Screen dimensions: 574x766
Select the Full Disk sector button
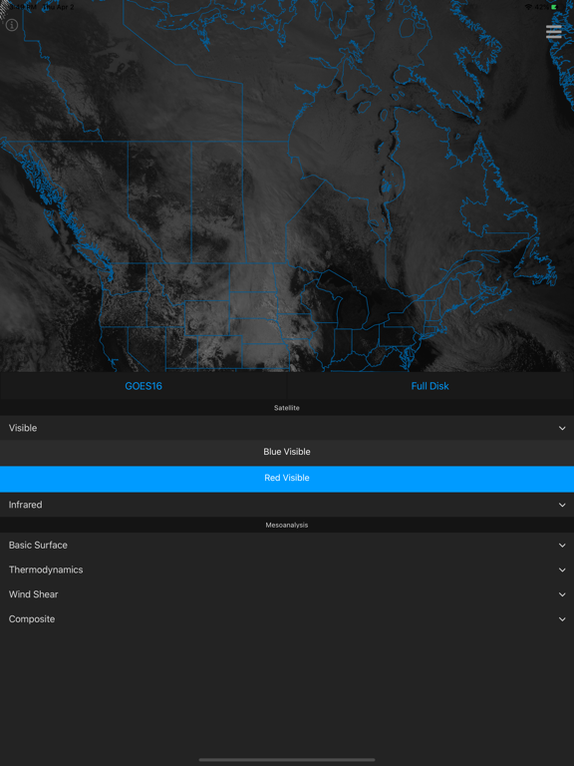click(x=430, y=386)
